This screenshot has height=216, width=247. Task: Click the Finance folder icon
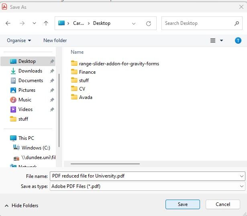tap(74, 72)
